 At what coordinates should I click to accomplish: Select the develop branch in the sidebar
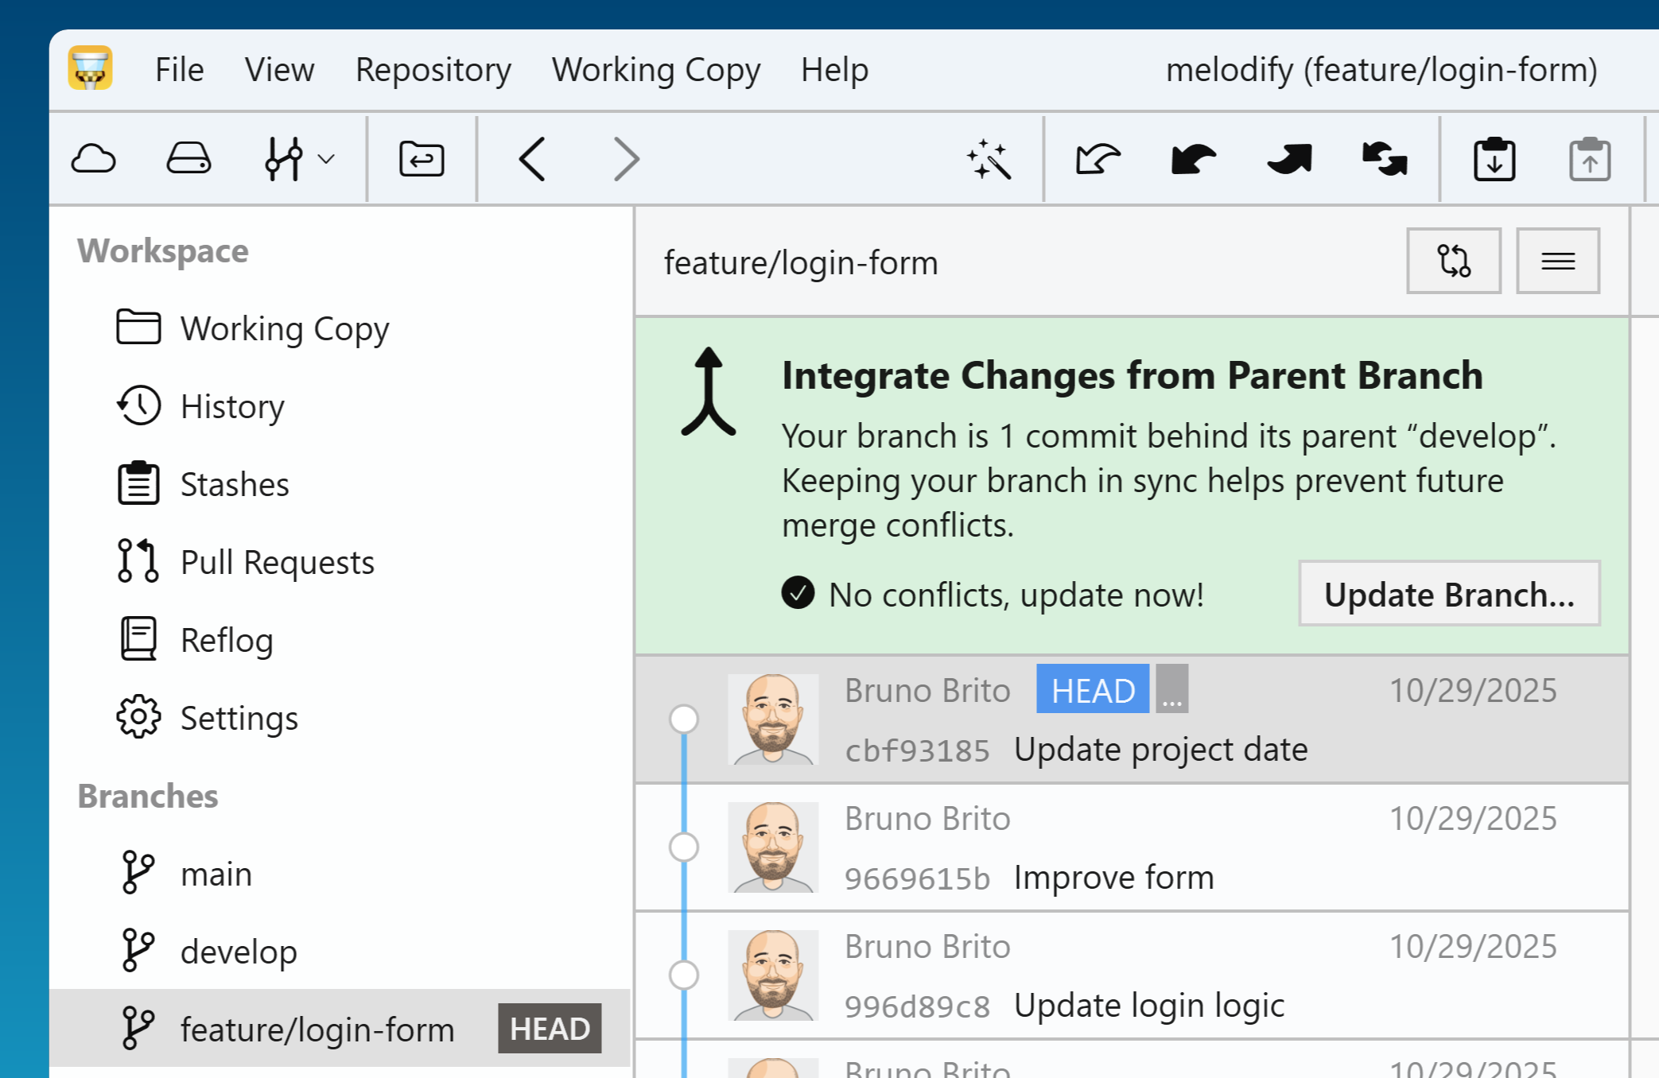click(238, 951)
